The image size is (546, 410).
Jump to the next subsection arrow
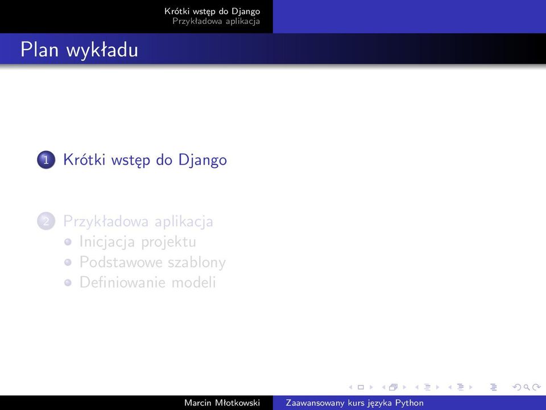[438, 387]
